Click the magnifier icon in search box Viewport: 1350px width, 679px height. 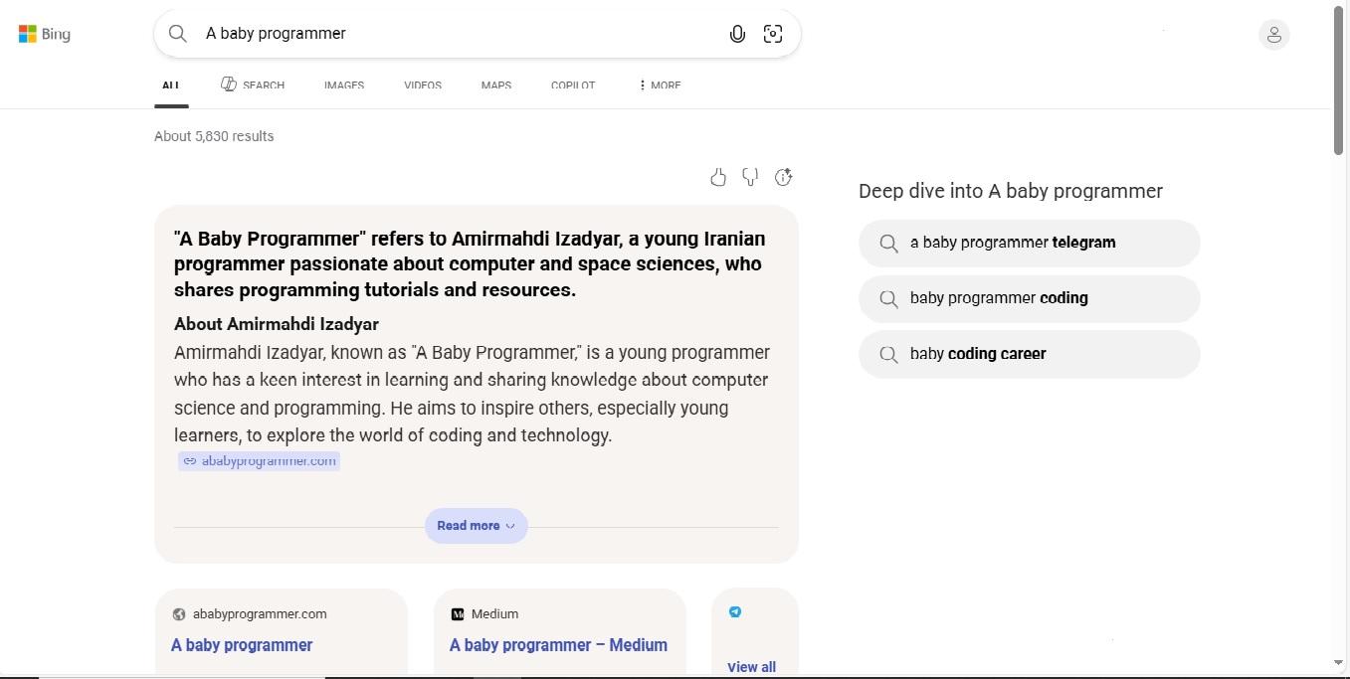pyautogui.click(x=178, y=34)
